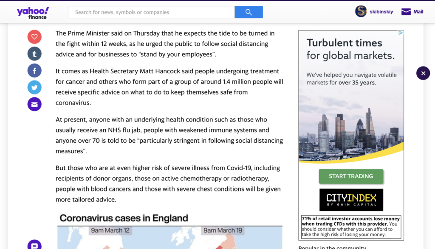Image resolution: width=435 pixels, height=249 pixels.
Task: Open the Mail envelope icon
Action: [x=406, y=11]
